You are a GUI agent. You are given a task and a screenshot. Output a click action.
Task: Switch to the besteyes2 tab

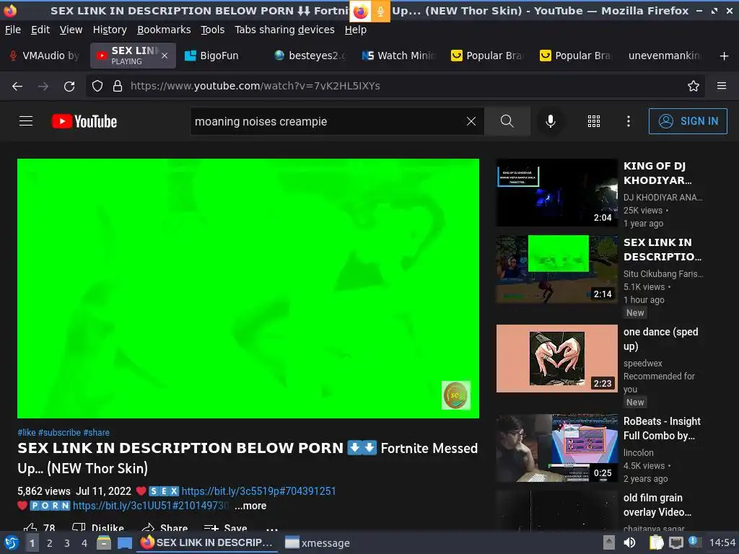[x=311, y=56]
